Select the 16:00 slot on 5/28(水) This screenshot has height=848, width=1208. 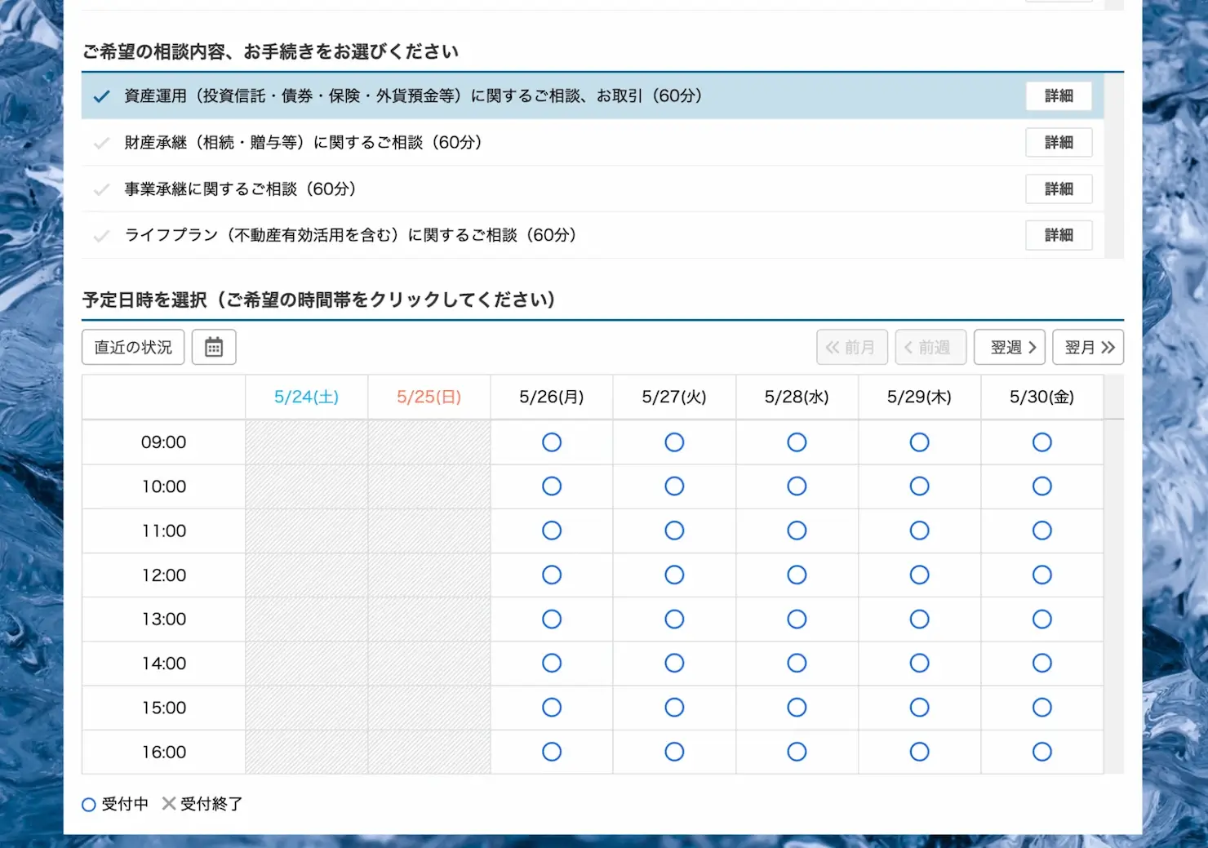click(x=797, y=752)
